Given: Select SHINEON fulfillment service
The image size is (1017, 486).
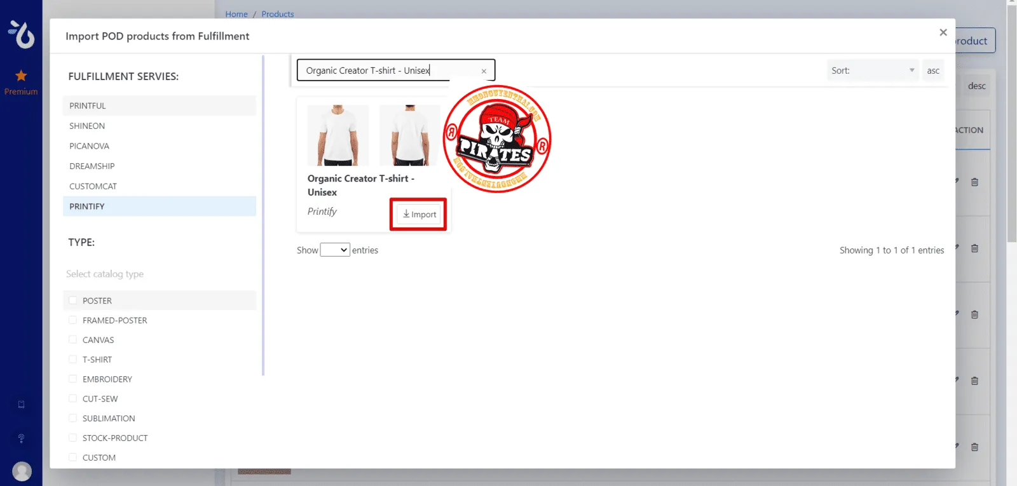Looking at the screenshot, I should 160,126.
